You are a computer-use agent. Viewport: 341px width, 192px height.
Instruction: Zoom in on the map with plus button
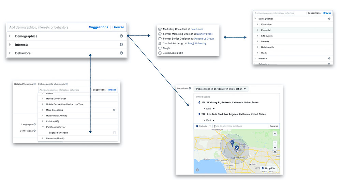pyautogui.click(x=275, y=143)
